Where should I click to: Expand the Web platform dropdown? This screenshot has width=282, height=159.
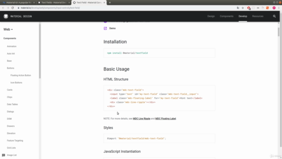tap(8, 30)
